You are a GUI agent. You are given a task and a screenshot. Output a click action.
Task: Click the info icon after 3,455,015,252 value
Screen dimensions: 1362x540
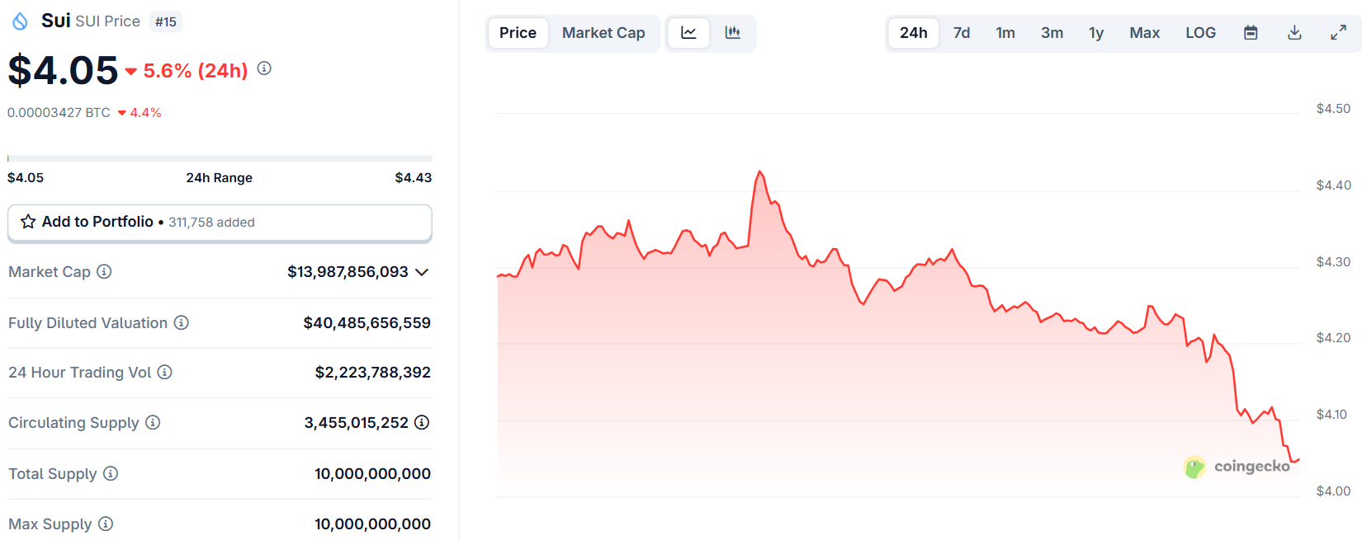pos(422,422)
